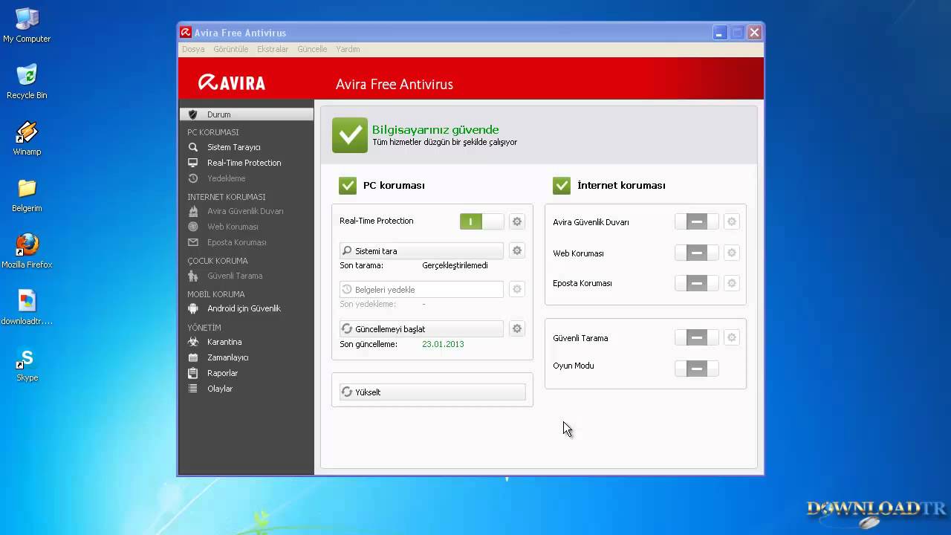951x535 pixels.
Task: Select Durum in the sidebar
Action: [247, 114]
